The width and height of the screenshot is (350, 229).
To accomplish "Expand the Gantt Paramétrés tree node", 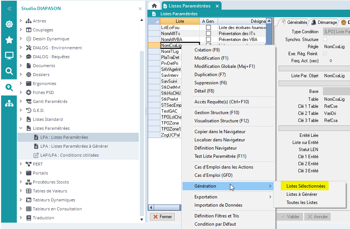I will coord(21,101).
